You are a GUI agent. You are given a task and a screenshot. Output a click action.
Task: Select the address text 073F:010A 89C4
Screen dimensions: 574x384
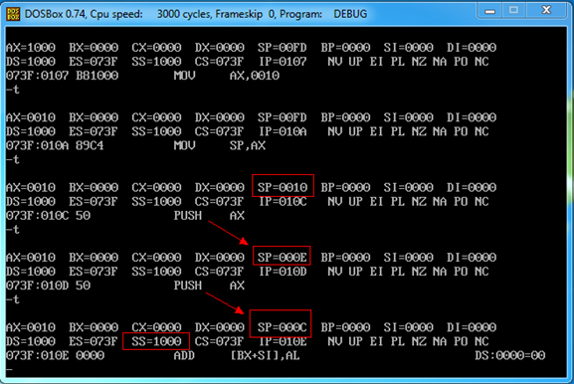click(x=55, y=145)
